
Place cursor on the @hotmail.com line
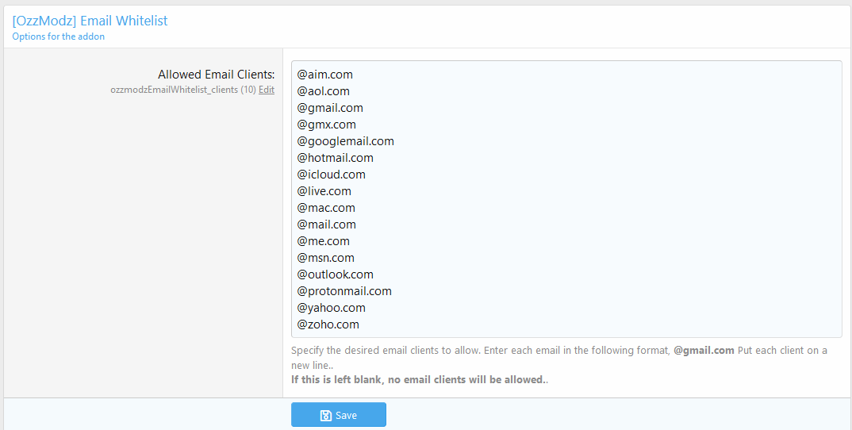336,158
